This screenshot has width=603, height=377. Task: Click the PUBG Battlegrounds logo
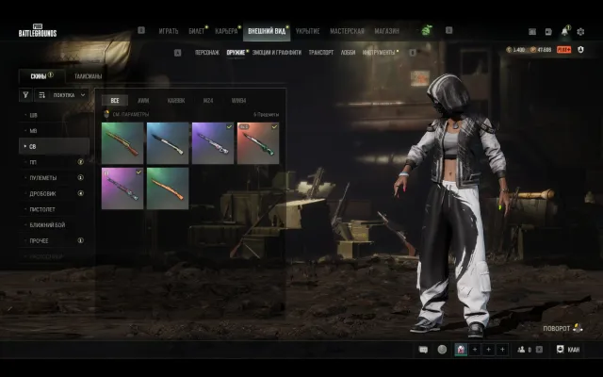[x=38, y=31]
